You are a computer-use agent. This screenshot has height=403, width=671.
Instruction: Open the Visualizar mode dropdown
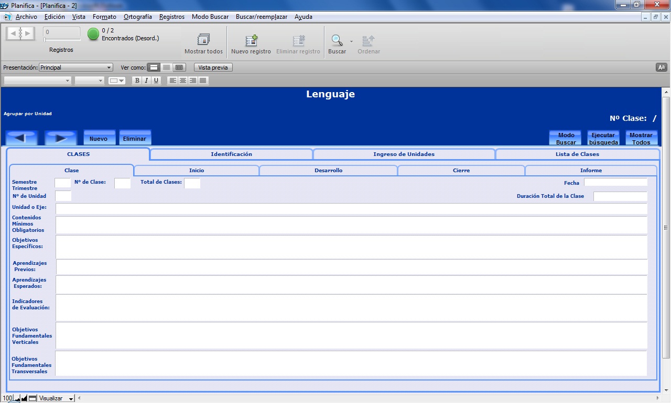coord(57,398)
